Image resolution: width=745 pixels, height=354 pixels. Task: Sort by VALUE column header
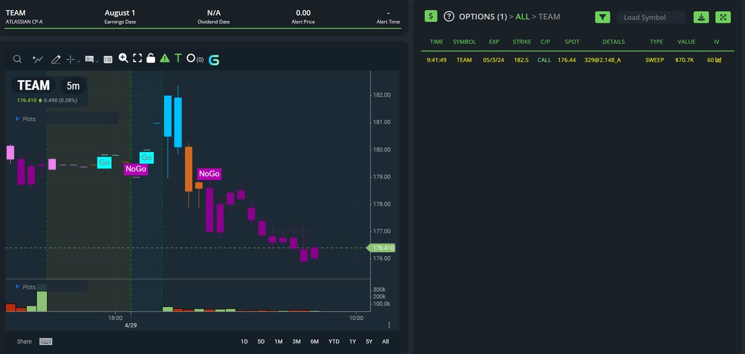point(686,42)
